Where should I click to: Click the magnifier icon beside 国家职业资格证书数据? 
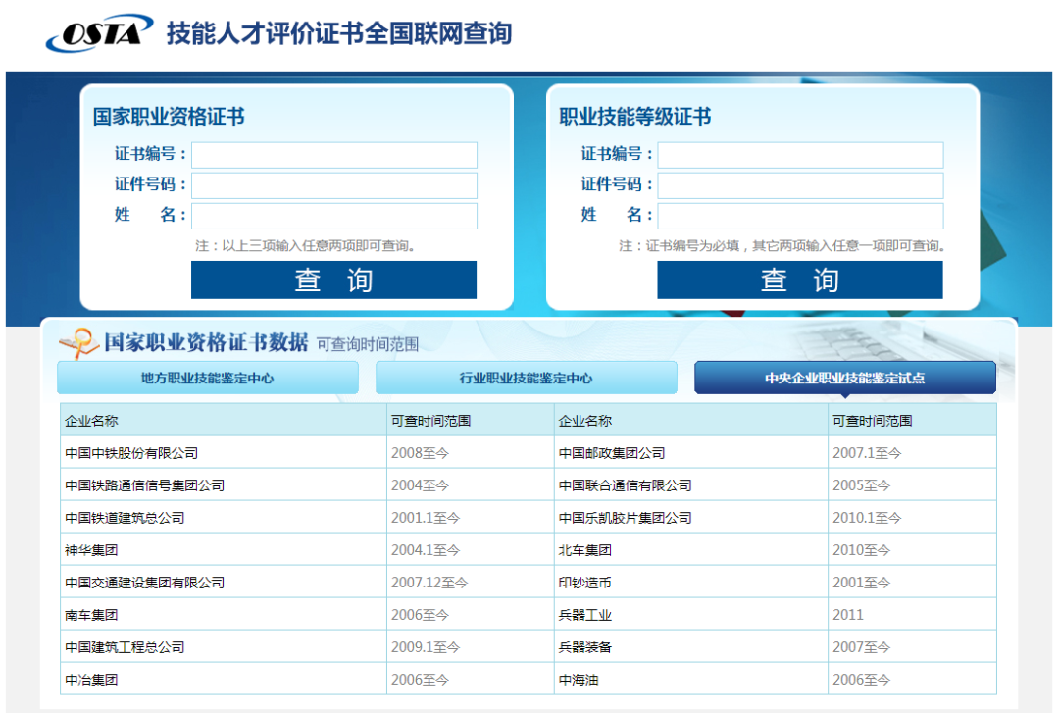coord(78,342)
